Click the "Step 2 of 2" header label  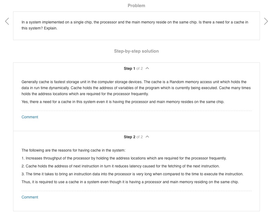[x=133, y=137]
